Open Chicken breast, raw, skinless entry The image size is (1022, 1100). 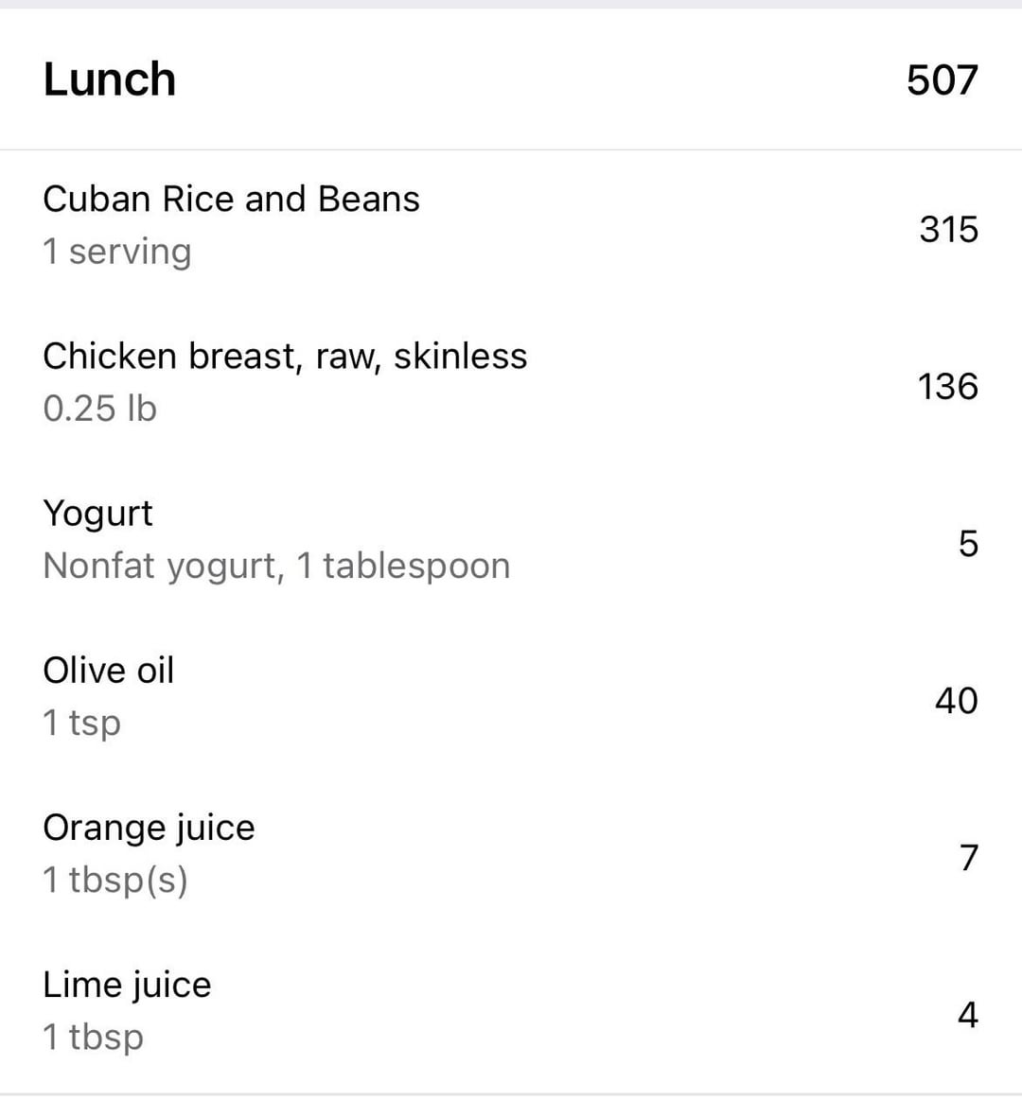click(x=285, y=357)
